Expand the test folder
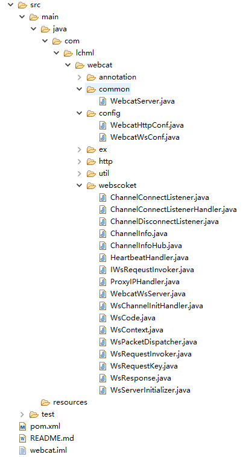This screenshot has width=246, height=457. pos(22,414)
